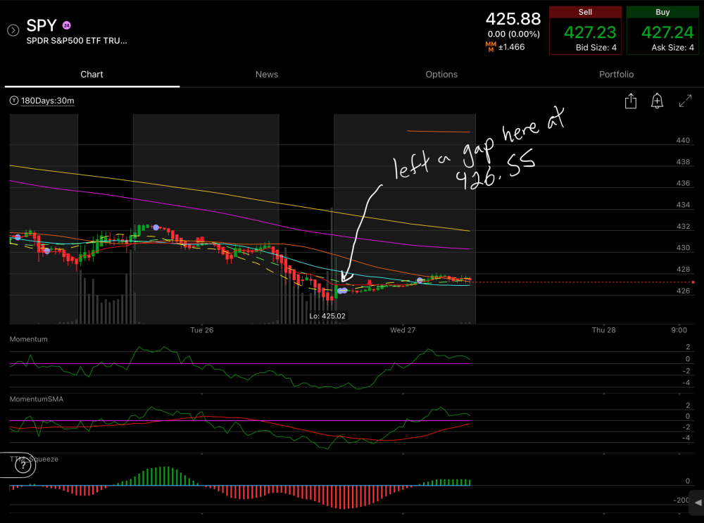The width and height of the screenshot is (704, 523).
Task: Open the help question mark button
Action: click(x=23, y=466)
